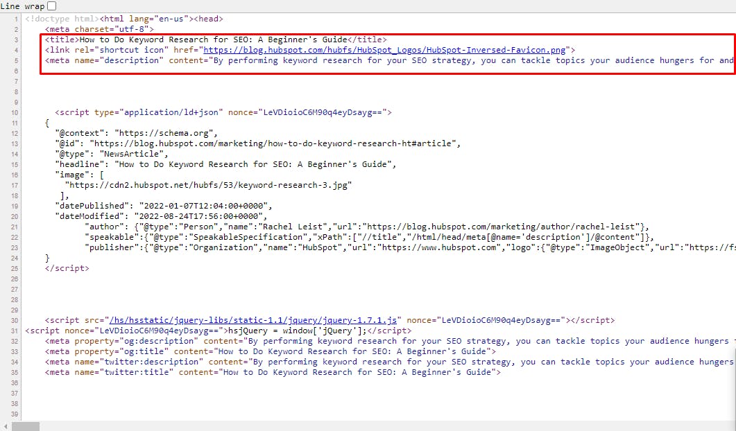Image resolution: width=736 pixels, height=431 pixels.
Task: Click the "@type": "NewsArticle" line
Action: click(x=111, y=154)
